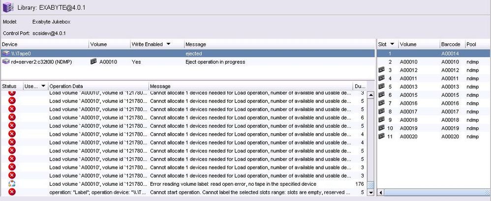Image resolution: width=491 pixels, height=201 pixels.
Task: Click Control Port scsidev@4.0.1 text
Action: [x=49, y=33]
